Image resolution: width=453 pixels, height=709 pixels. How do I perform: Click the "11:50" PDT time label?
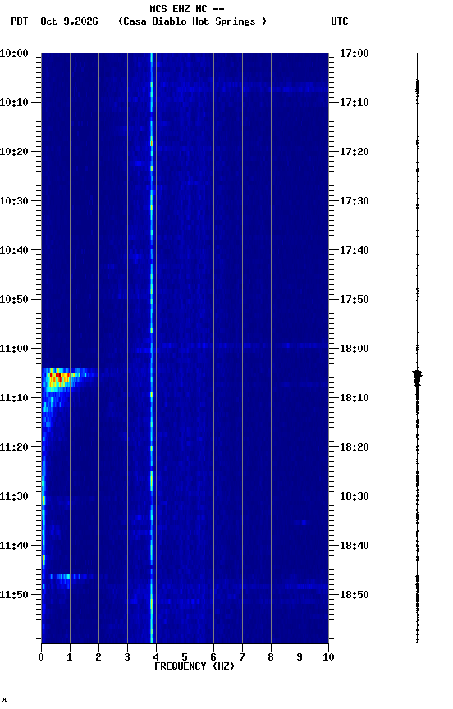click(x=14, y=595)
